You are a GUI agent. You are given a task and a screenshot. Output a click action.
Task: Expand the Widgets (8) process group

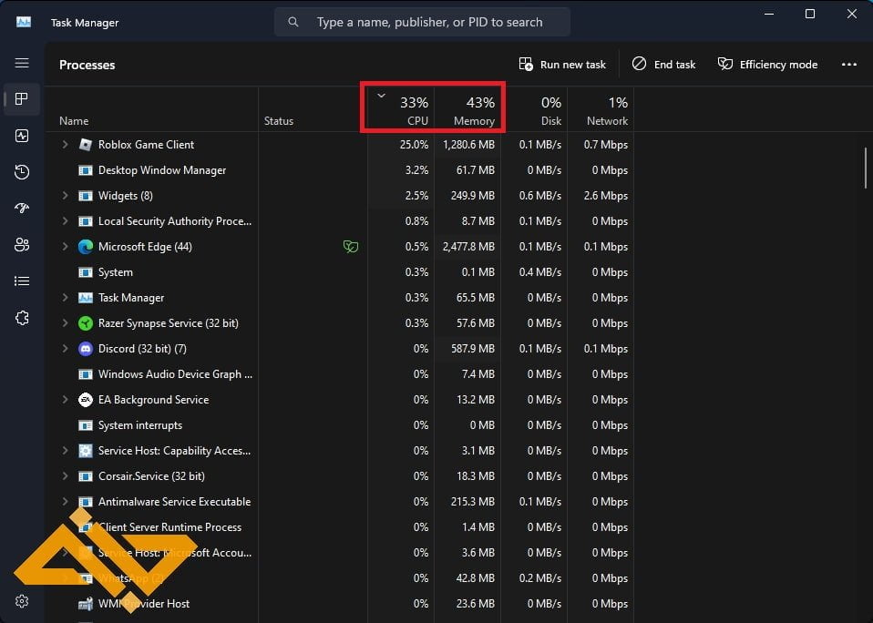(x=65, y=196)
